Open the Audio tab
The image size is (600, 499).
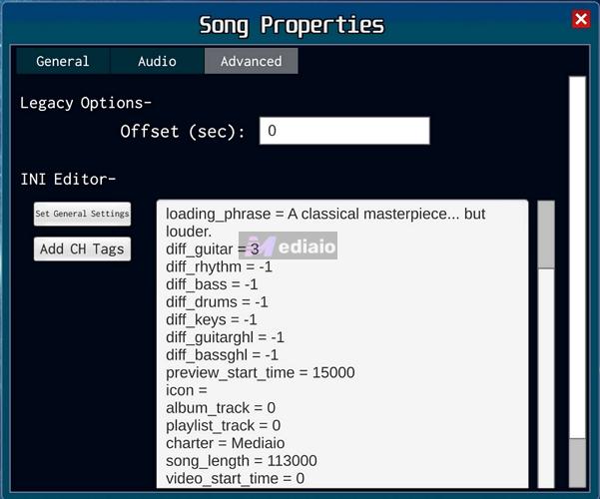click(x=157, y=61)
